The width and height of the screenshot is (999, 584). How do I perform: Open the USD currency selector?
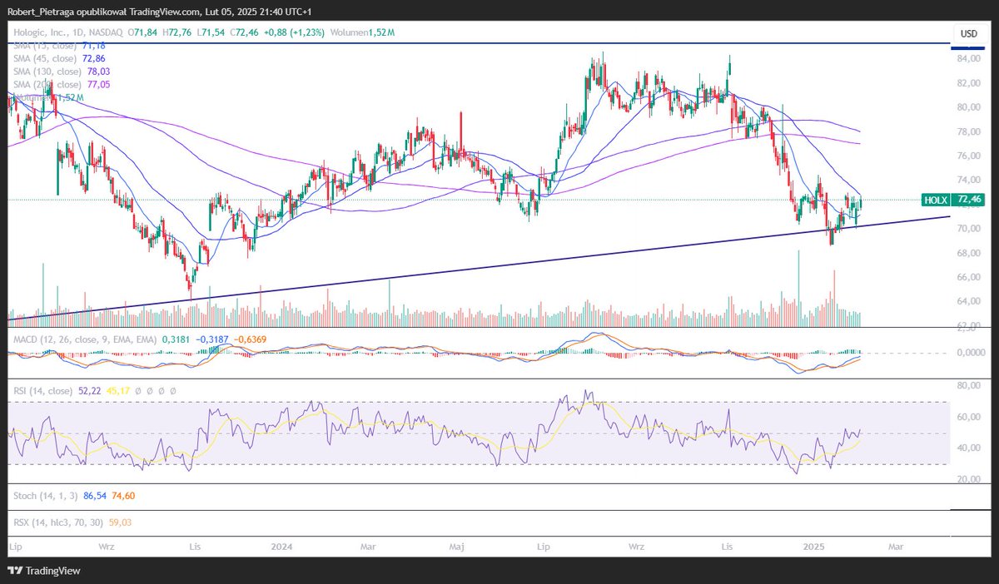969,33
